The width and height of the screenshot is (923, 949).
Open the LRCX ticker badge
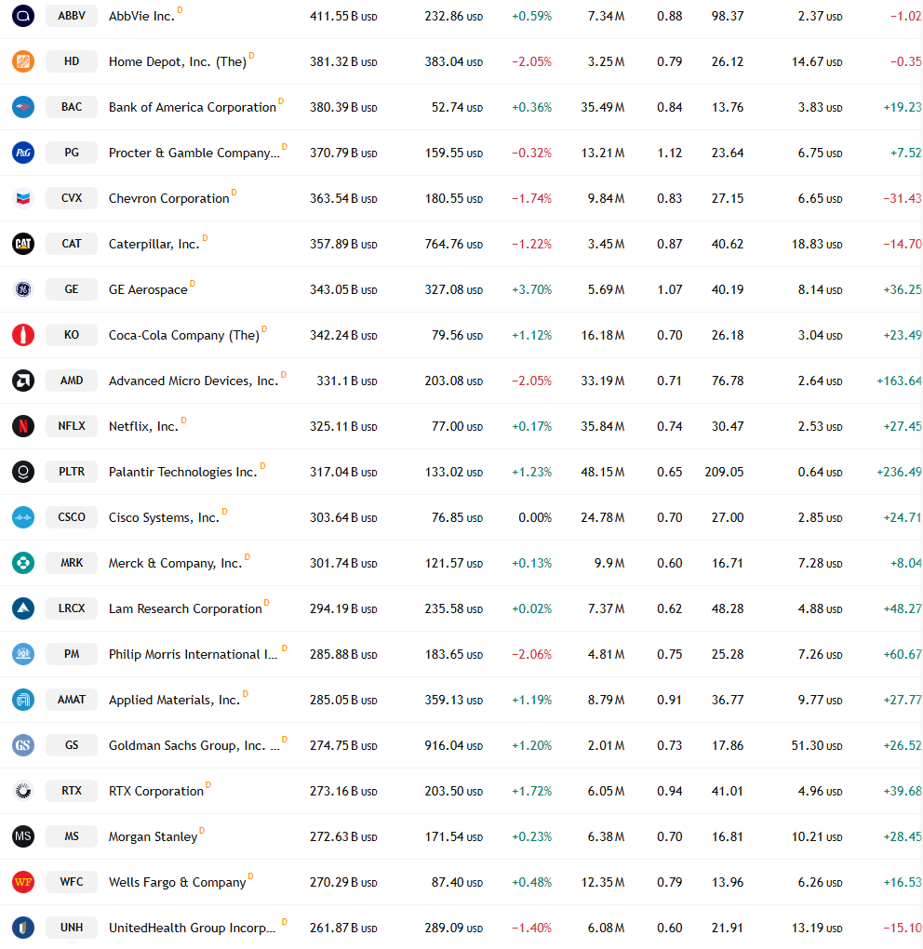(72, 608)
